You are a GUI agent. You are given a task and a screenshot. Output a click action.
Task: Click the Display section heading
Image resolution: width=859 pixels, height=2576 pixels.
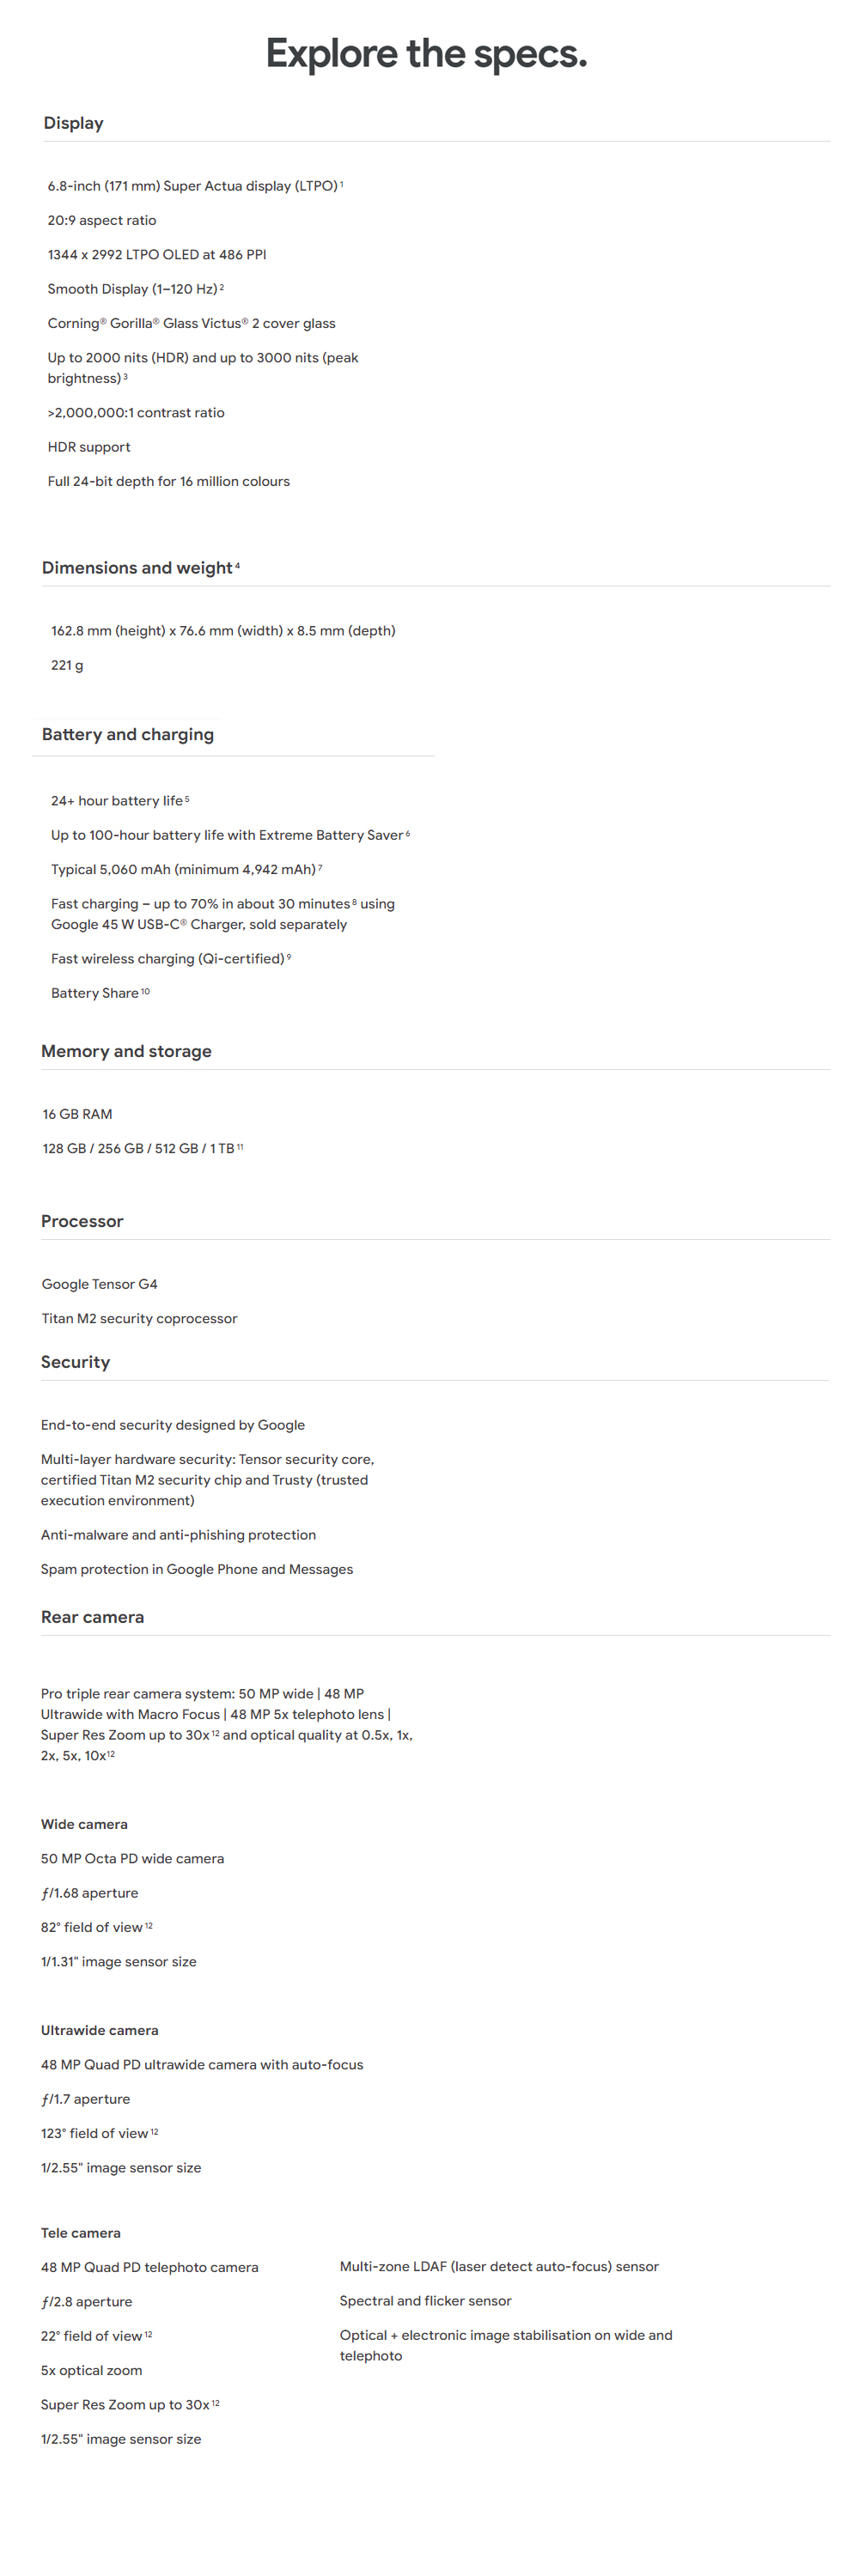(73, 123)
